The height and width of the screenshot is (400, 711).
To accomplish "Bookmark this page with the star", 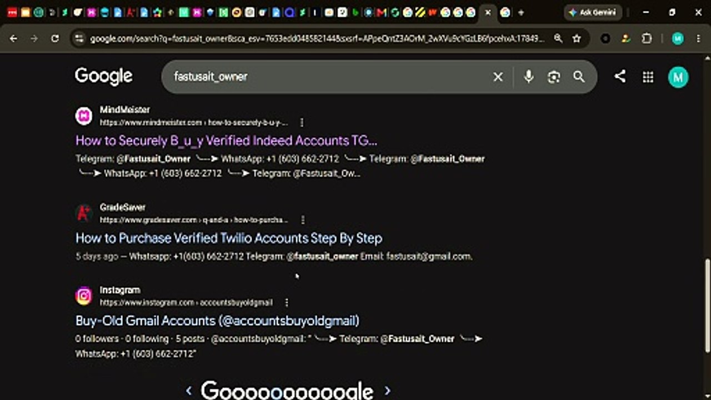I will point(577,38).
